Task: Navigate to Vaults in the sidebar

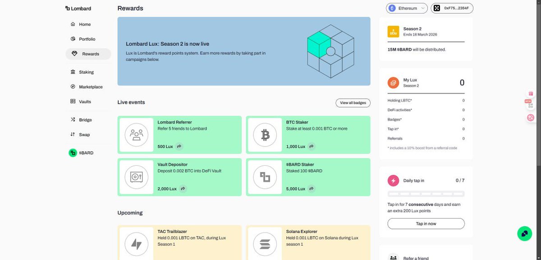Action: pos(85,102)
